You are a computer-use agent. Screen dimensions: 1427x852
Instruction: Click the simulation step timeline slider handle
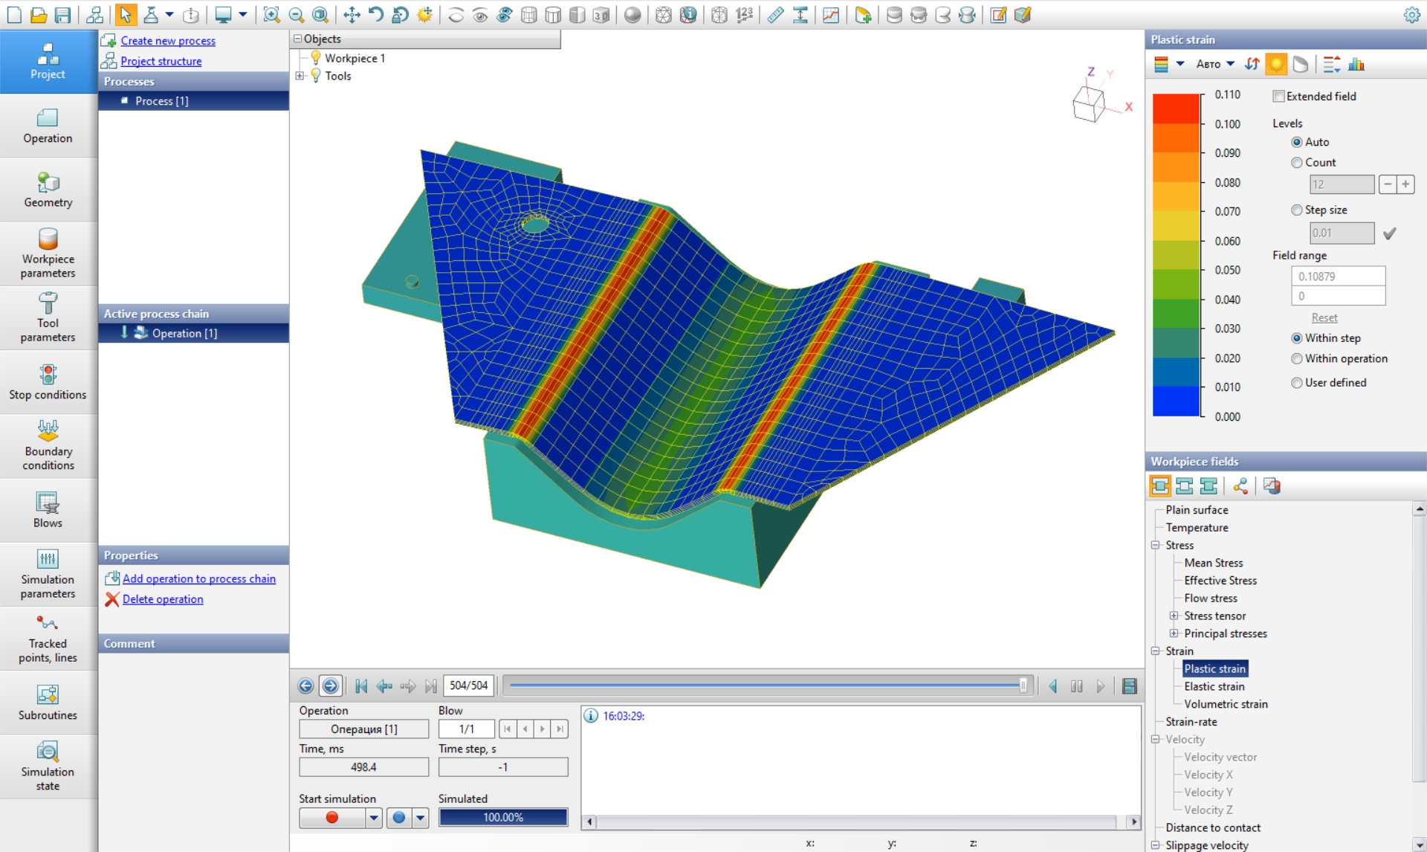(1023, 685)
